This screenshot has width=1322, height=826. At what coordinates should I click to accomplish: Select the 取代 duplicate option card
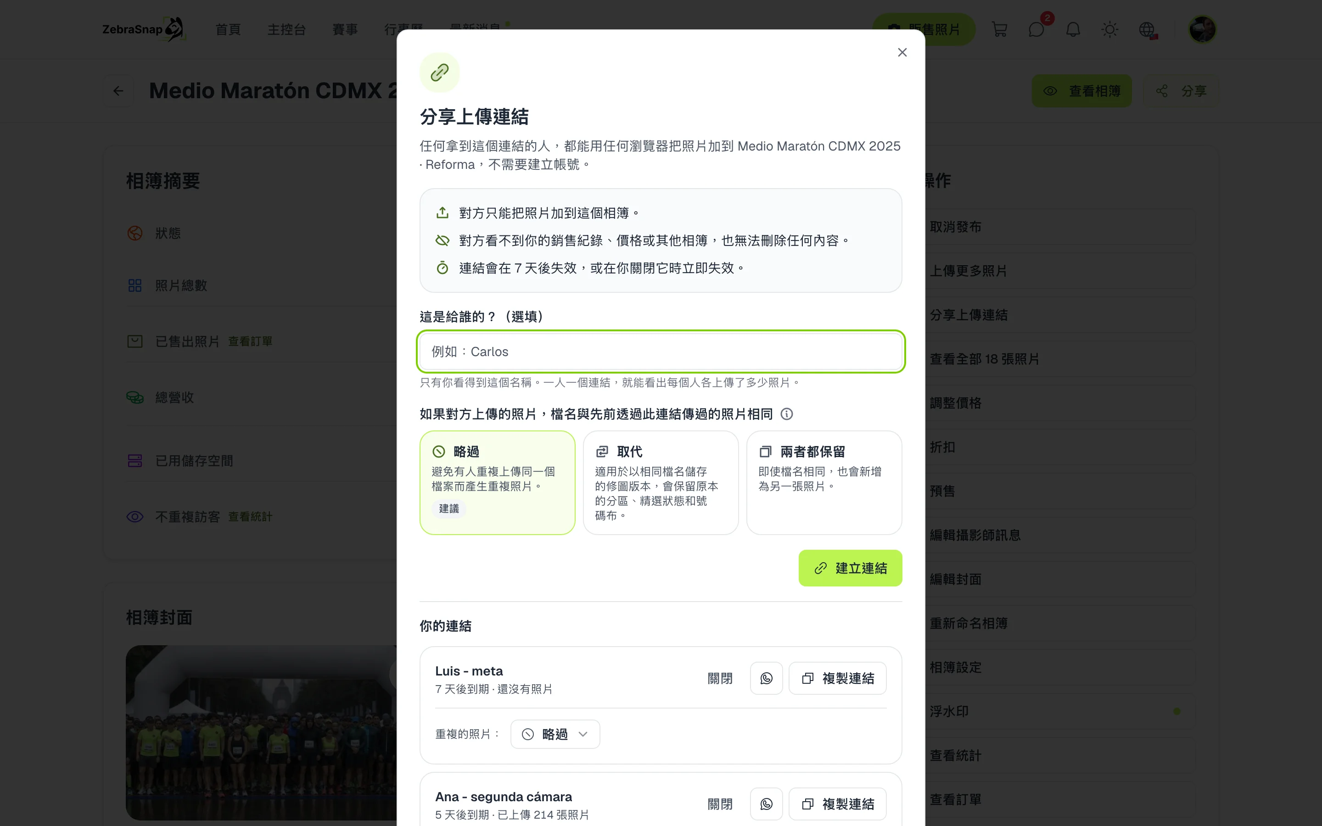click(x=661, y=482)
